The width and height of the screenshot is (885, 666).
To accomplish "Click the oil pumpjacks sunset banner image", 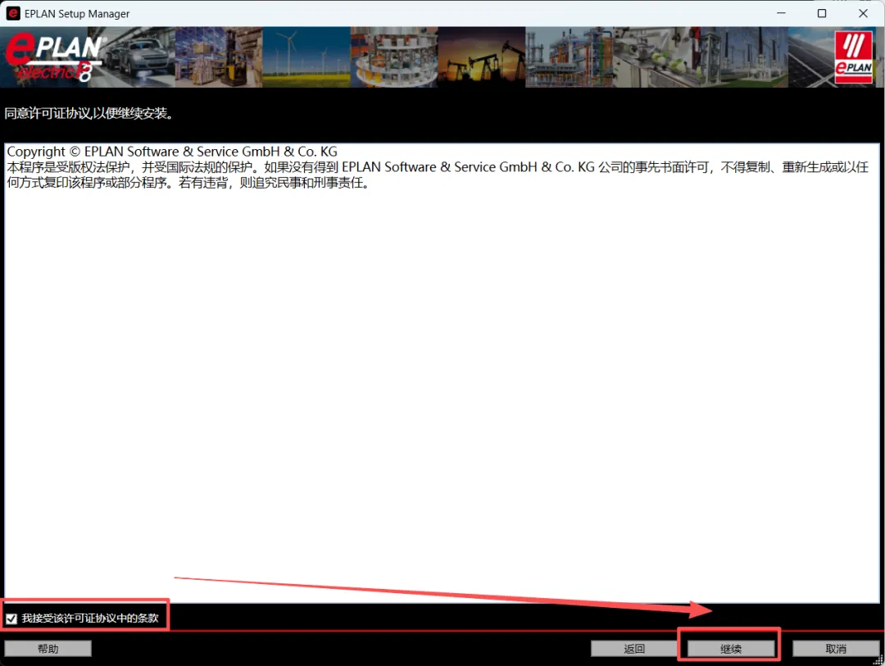I will tap(482, 57).
